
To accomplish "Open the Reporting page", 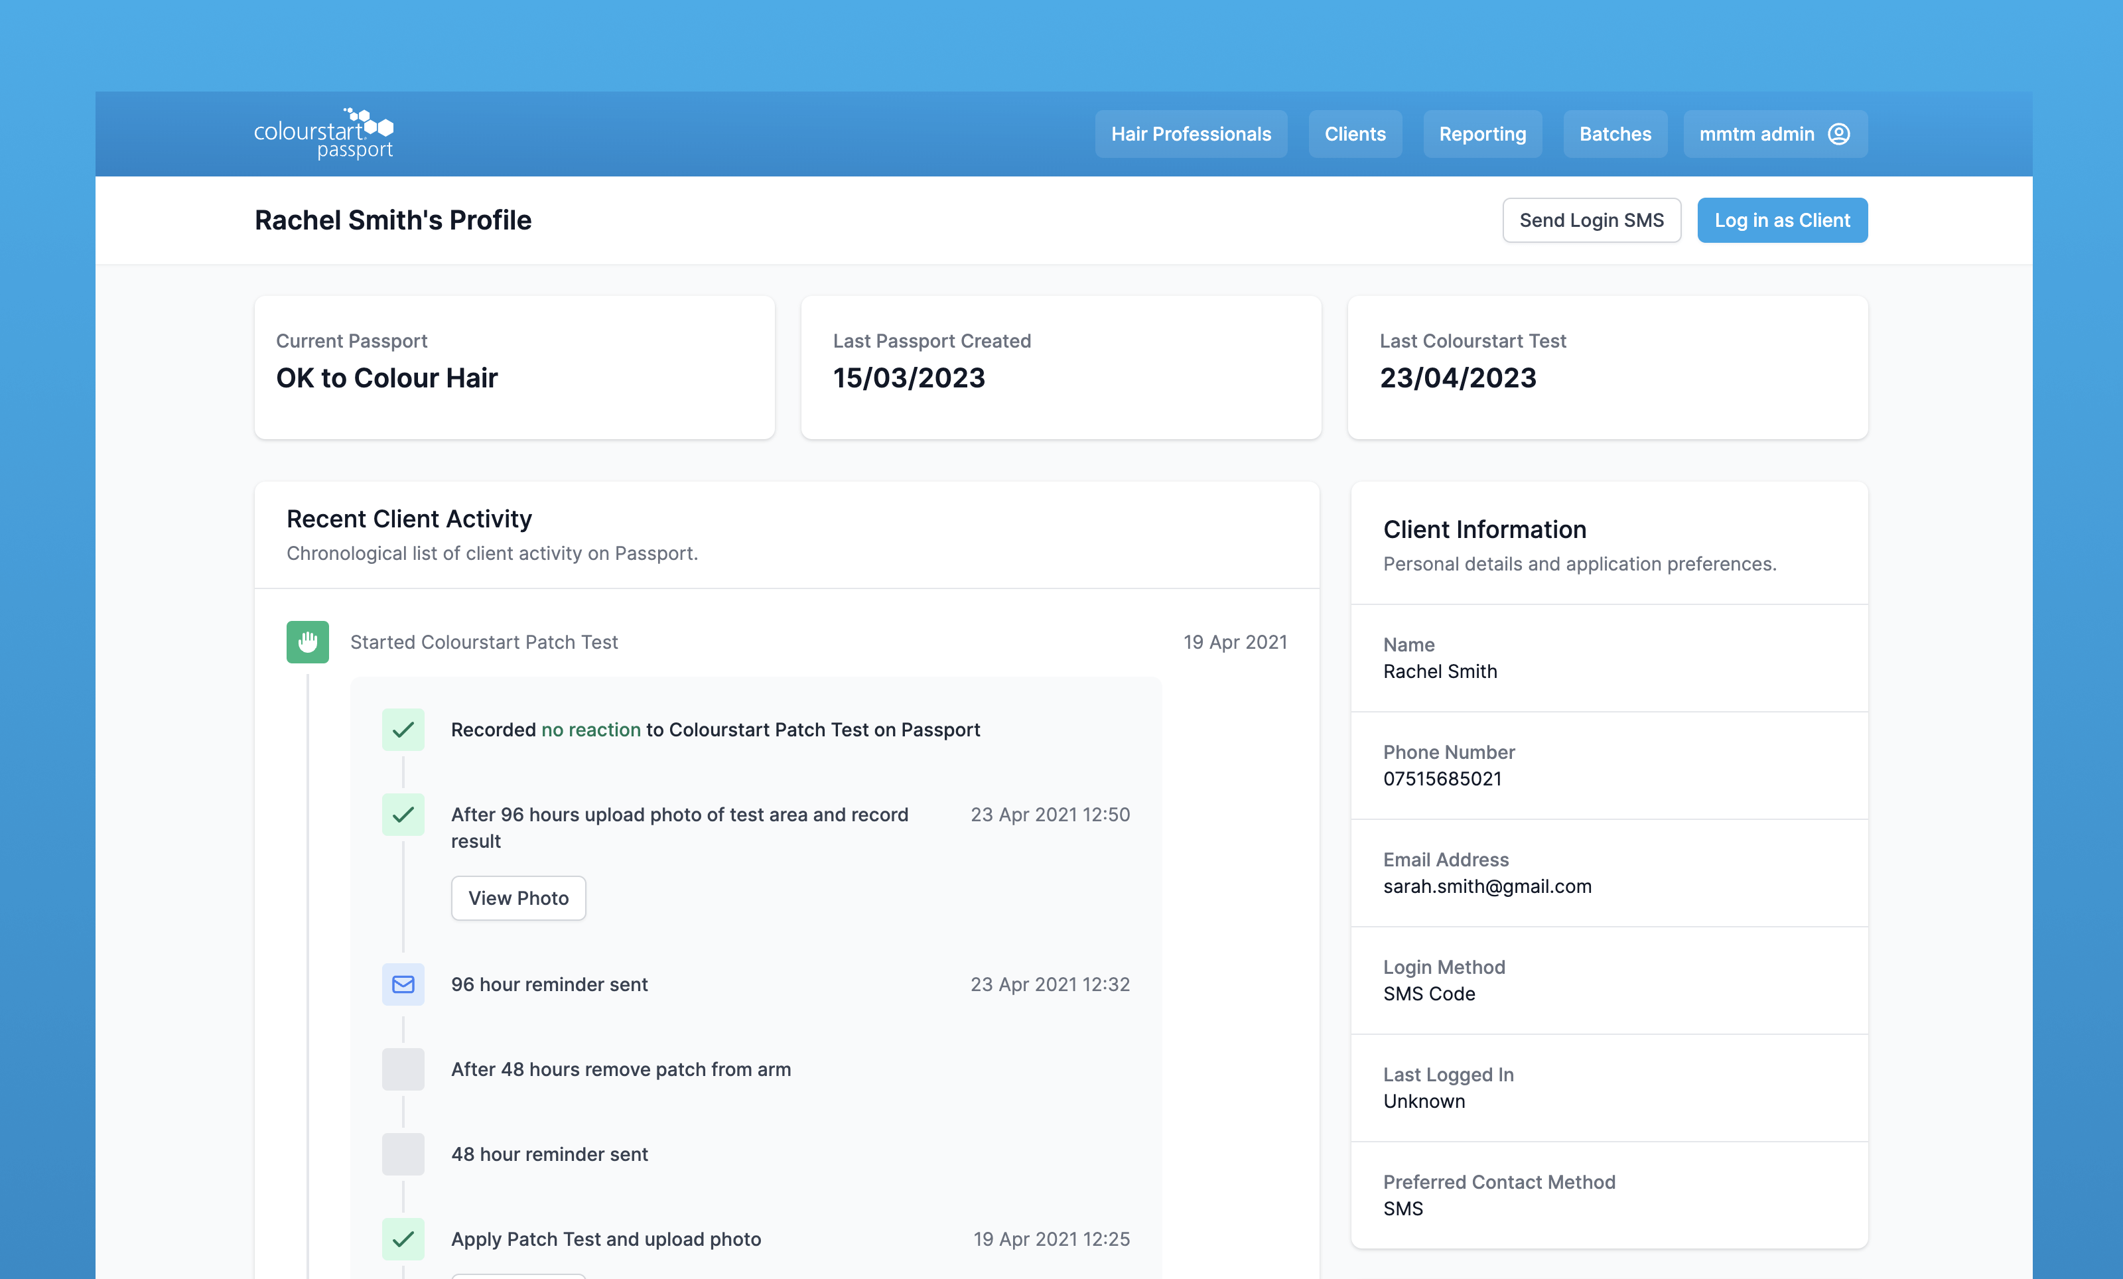I will [1482, 133].
